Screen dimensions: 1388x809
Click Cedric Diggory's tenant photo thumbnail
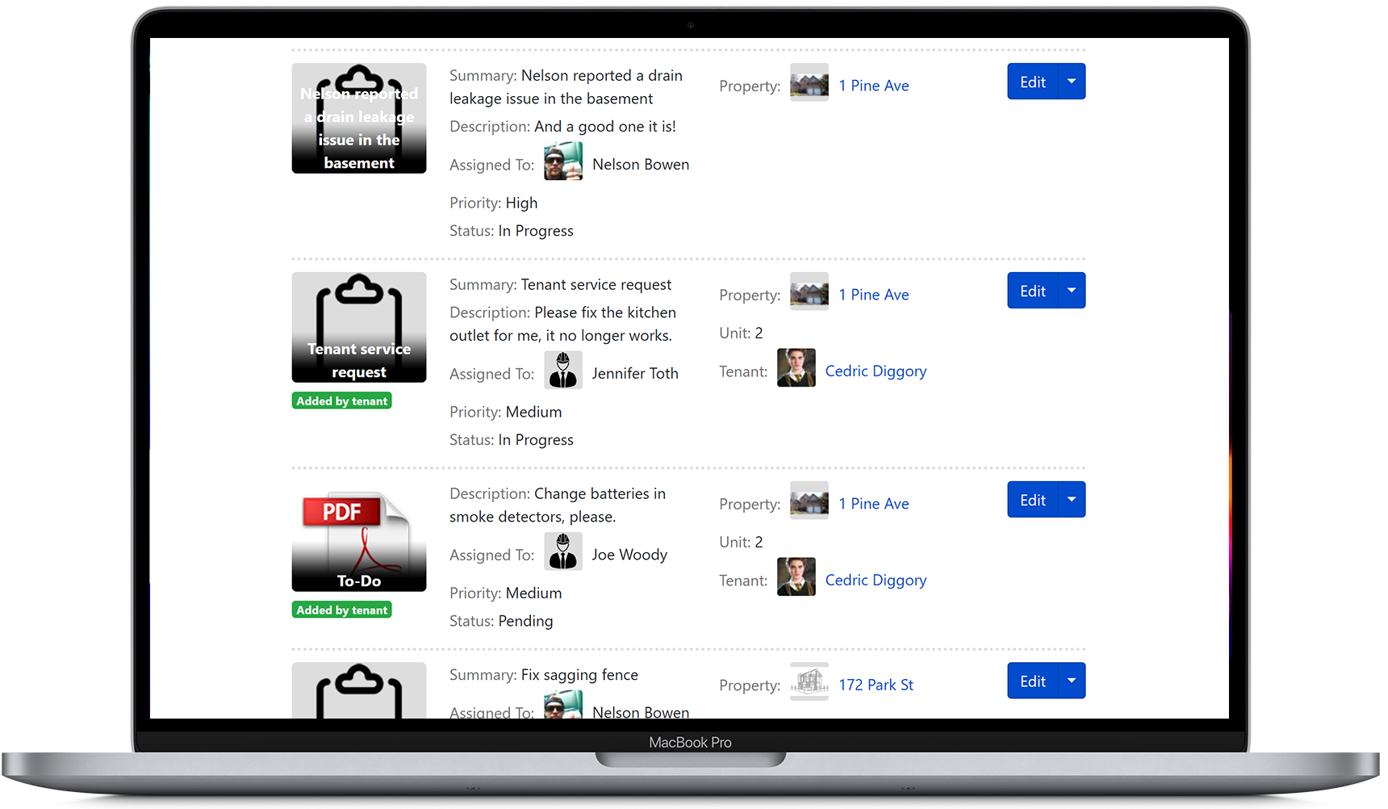click(x=796, y=367)
